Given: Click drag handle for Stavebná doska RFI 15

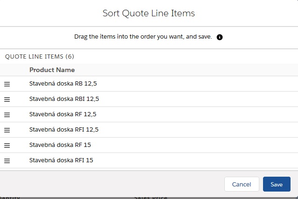Looking at the screenshot, I should 7,160.
